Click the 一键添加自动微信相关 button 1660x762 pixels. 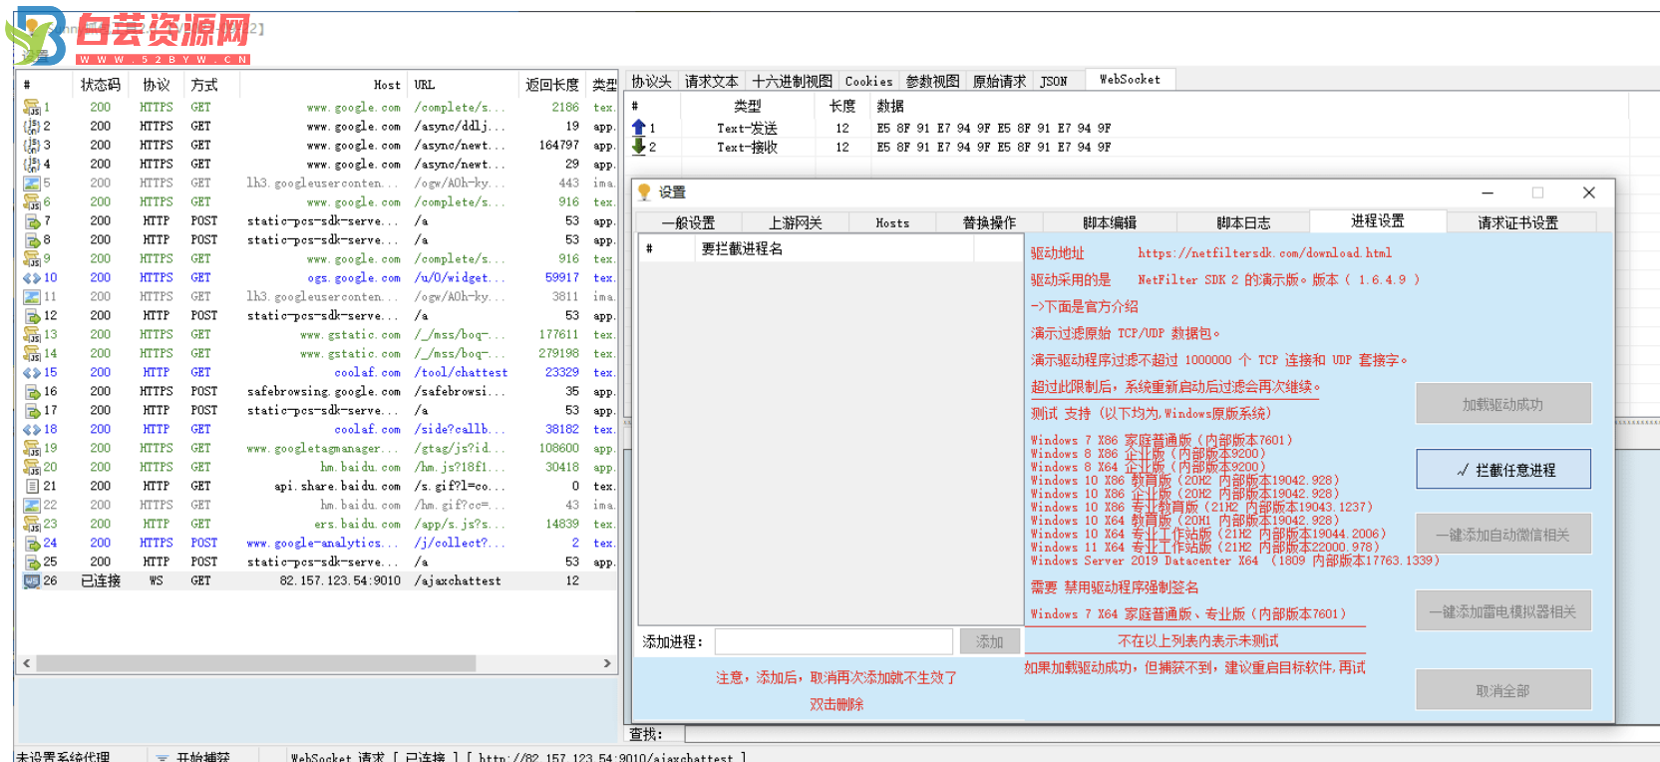coord(1503,535)
